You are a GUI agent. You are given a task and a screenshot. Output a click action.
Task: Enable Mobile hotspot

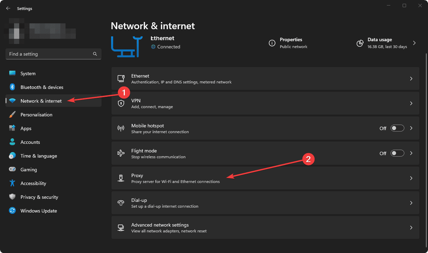(397, 128)
